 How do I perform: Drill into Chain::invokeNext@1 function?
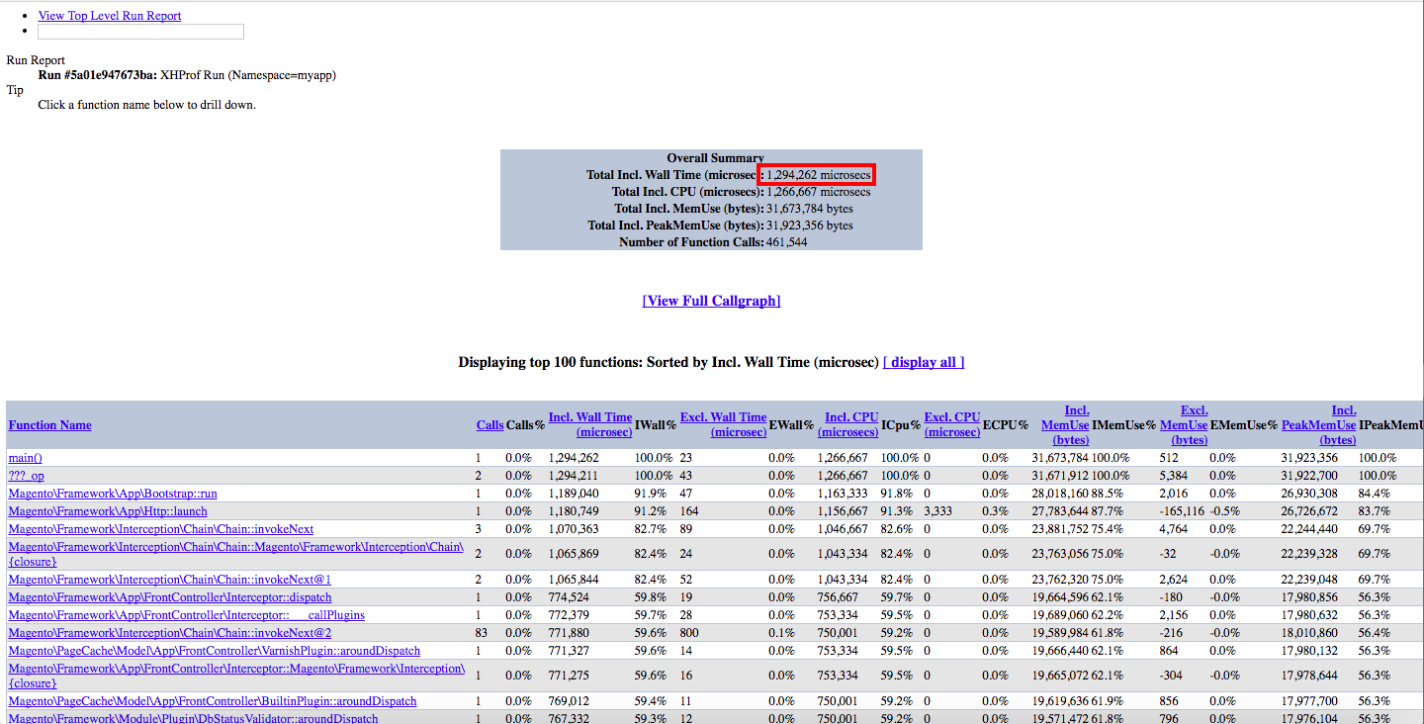coord(169,580)
